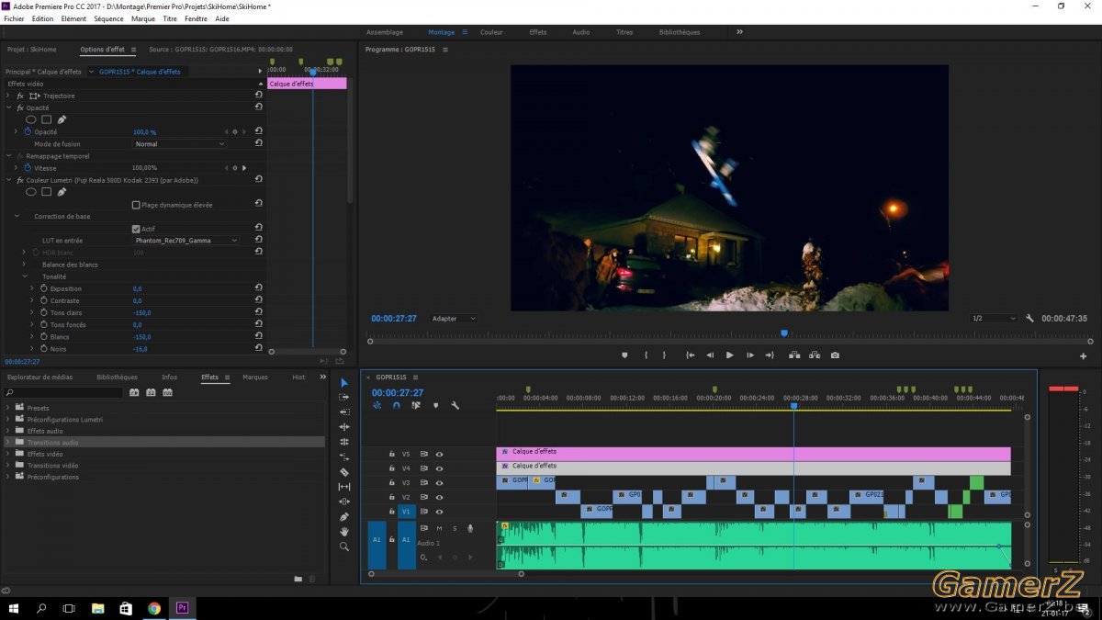Open Chrome from the Windows taskbar

pyautogui.click(x=154, y=608)
